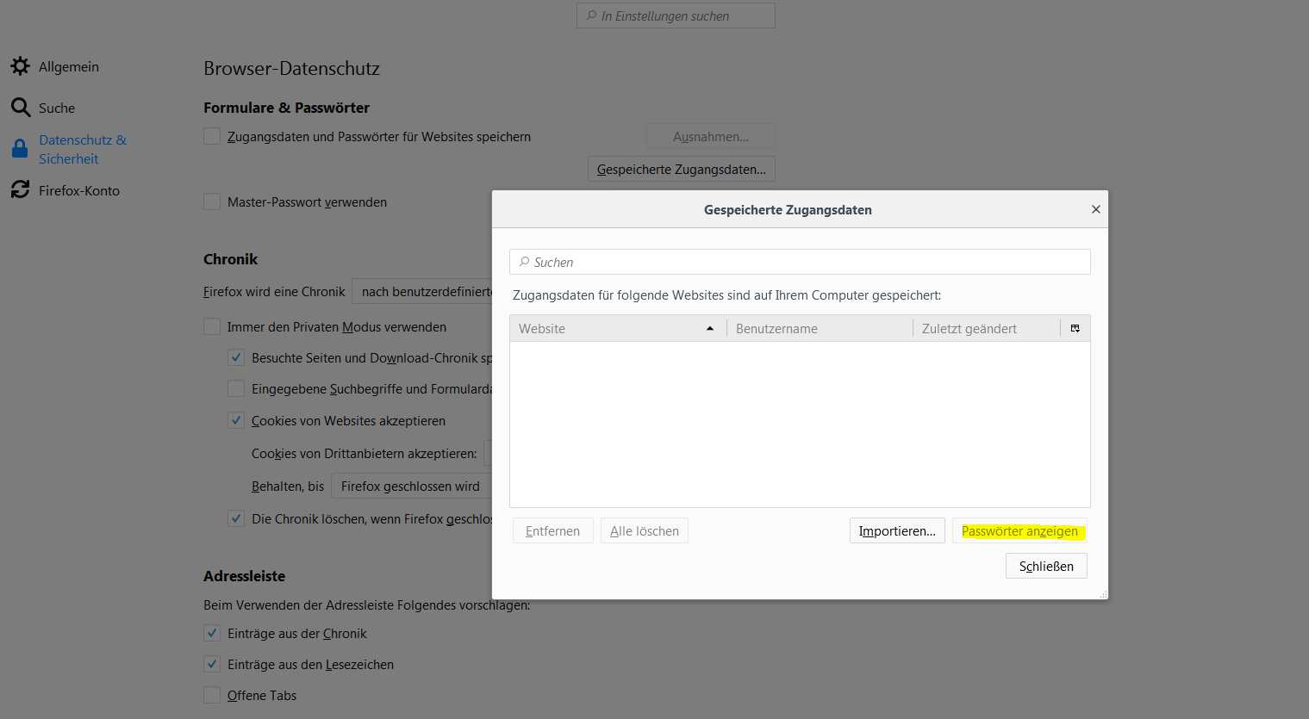Open the Chronik mode dropdown
The height and width of the screenshot is (719, 1309).
(x=422, y=292)
